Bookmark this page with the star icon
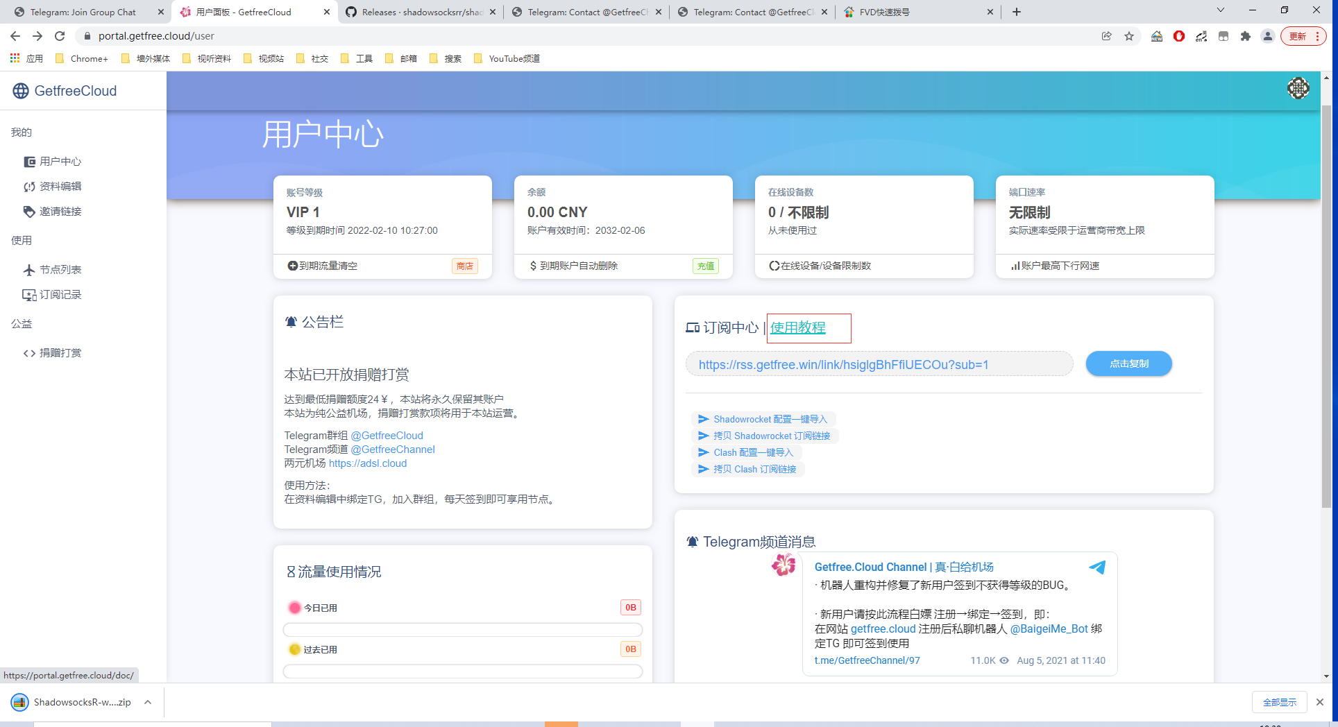This screenshot has width=1338, height=727. click(1129, 36)
